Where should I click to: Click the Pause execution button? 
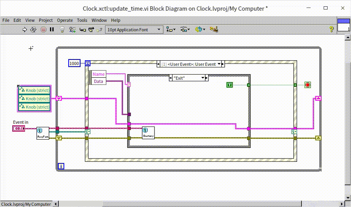tap(52, 29)
